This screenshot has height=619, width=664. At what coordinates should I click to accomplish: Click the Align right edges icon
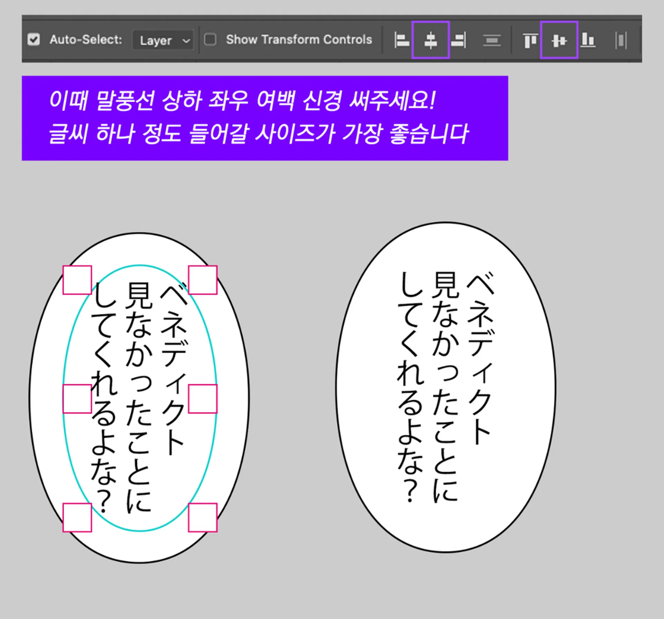[459, 40]
